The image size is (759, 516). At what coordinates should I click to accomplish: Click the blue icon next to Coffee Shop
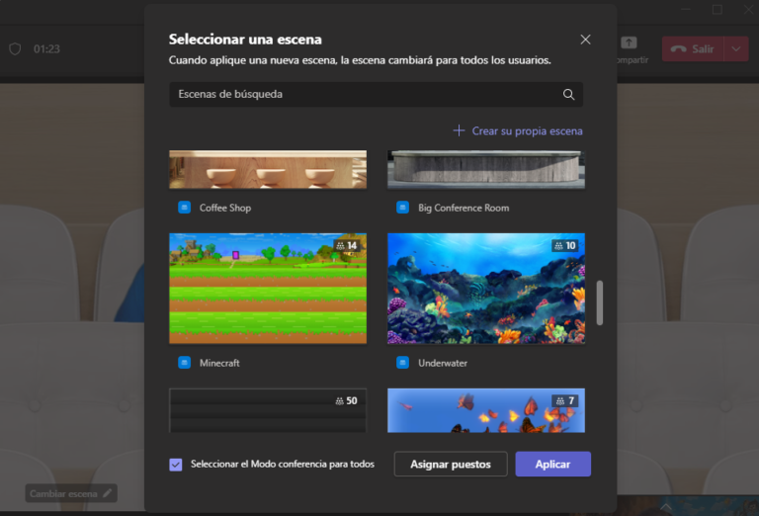pyautogui.click(x=185, y=208)
